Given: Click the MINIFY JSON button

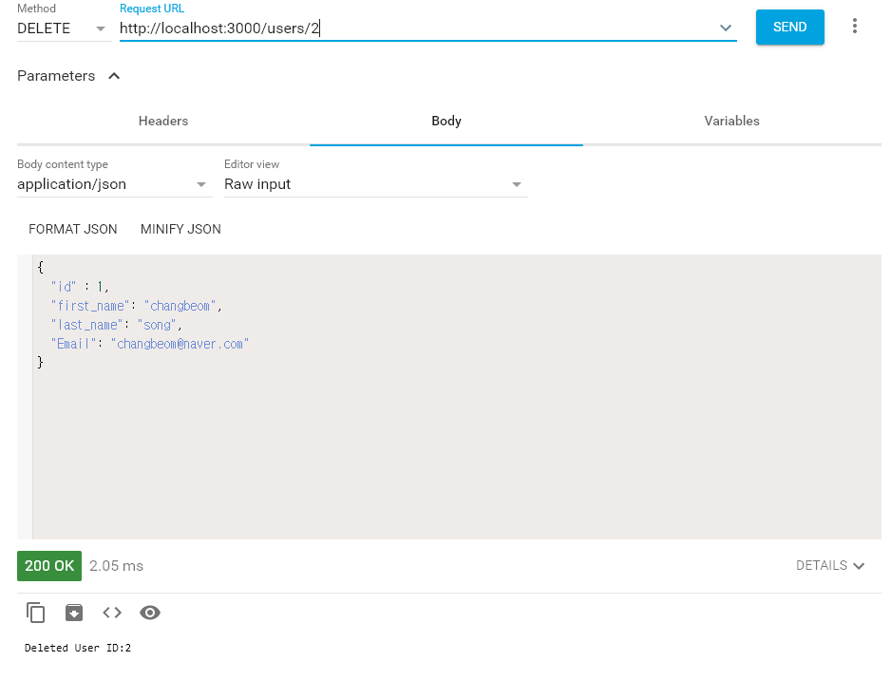Looking at the screenshot, I should click(x=180, y=229).
